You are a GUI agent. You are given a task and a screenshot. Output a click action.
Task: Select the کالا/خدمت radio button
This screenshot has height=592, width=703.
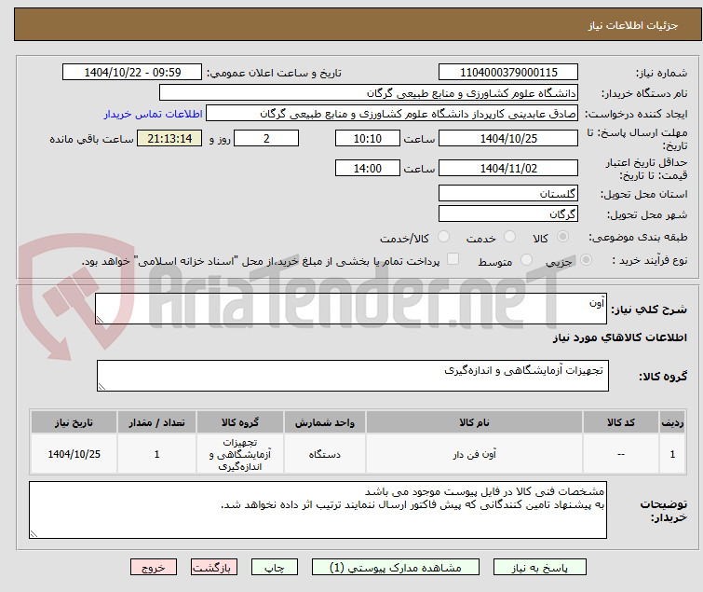pyautogui.click(x=443, y=237)
